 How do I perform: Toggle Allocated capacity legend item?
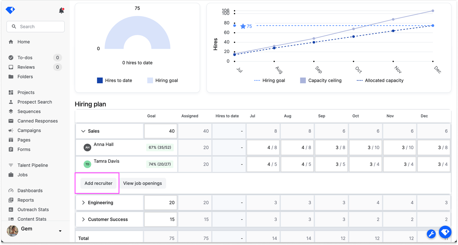tap(380, 80)
